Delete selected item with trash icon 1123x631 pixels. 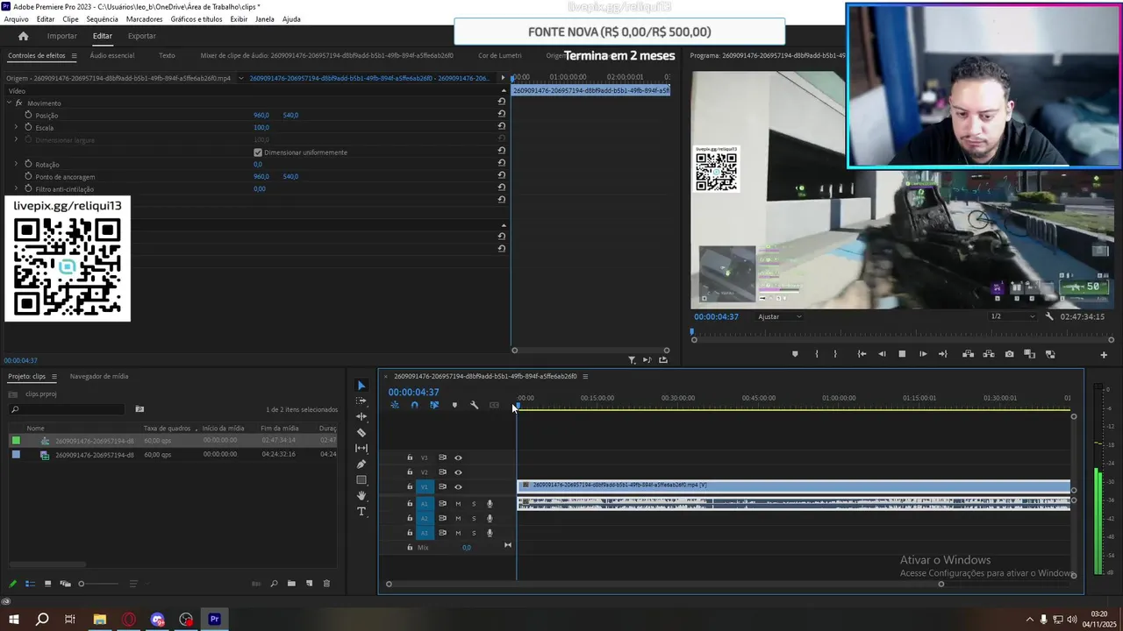pyautogui.click(x=326, y=584)
